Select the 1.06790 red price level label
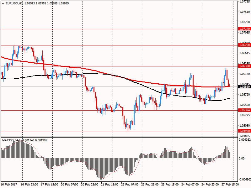Viewport: 251px width, 188px height. coord(244,45)
